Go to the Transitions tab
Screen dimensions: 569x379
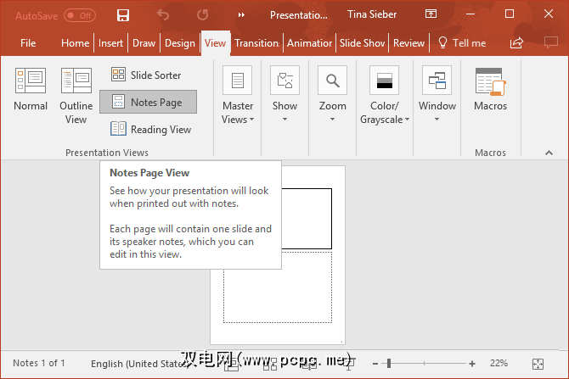click(257, 43)
